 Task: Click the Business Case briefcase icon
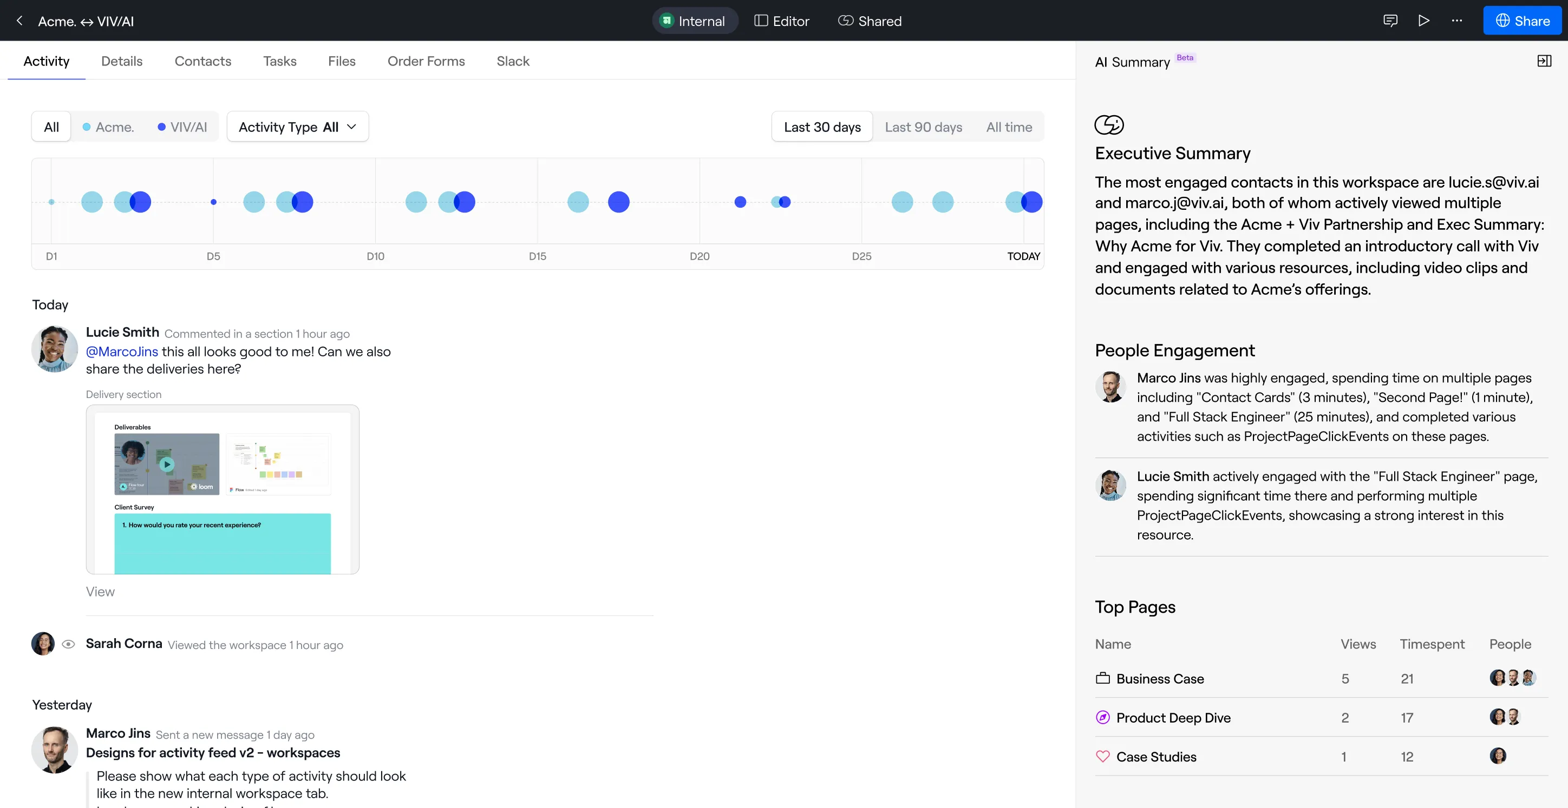pos(1102,679)
